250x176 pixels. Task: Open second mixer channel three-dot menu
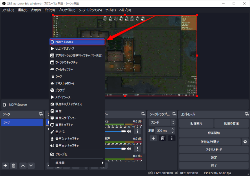click(137, 149)
